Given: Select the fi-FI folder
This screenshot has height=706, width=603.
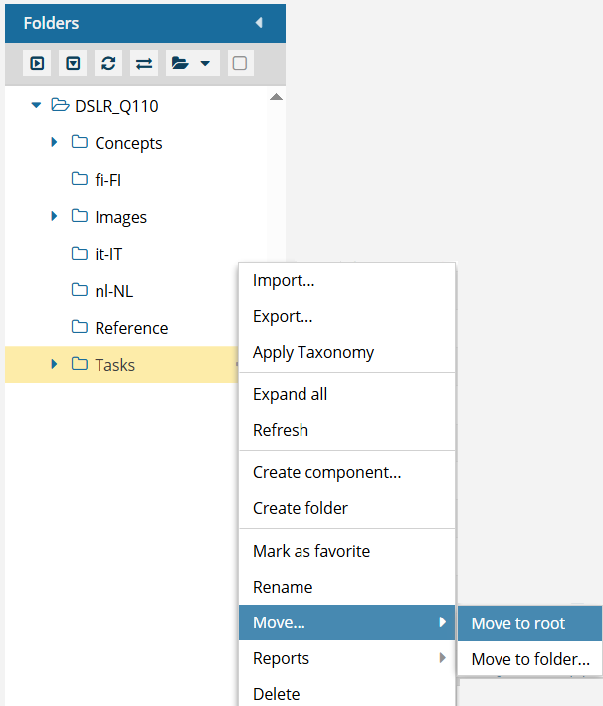Looking at the screenshot, I should coord(108,180).
